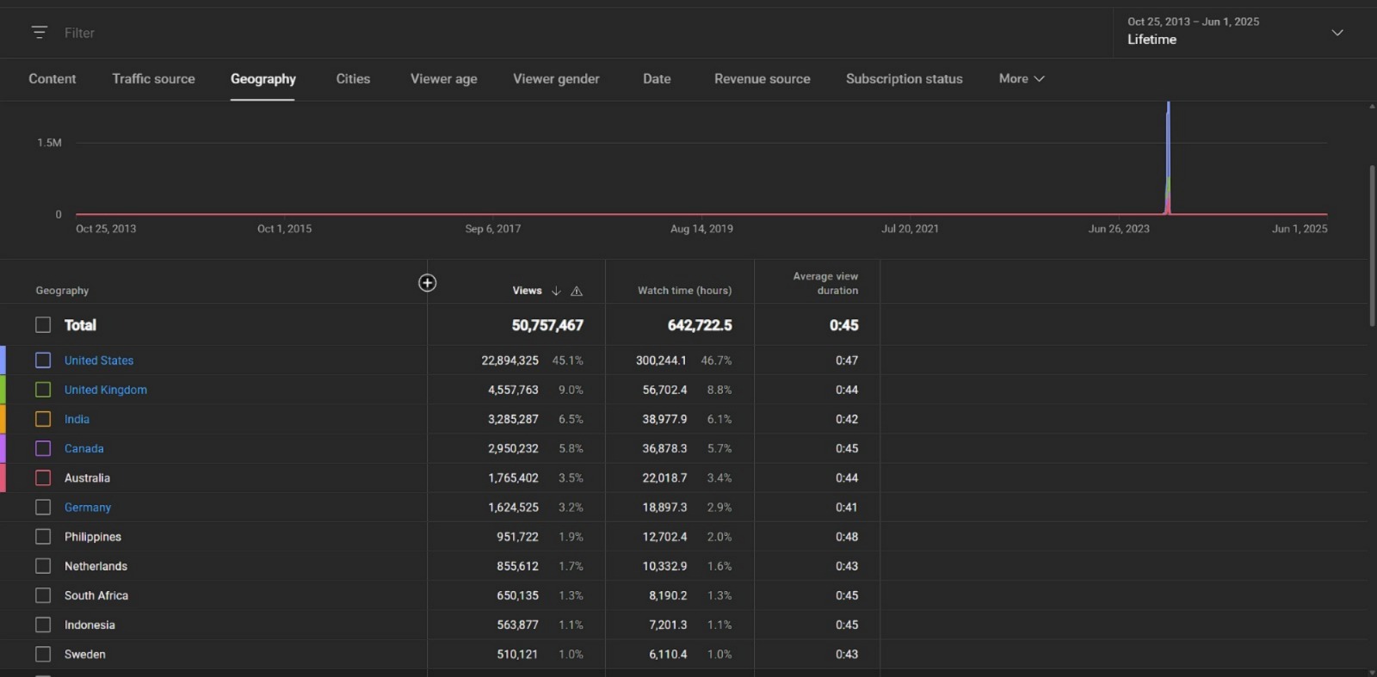Go to the Revenue source tab

[762, 78]
